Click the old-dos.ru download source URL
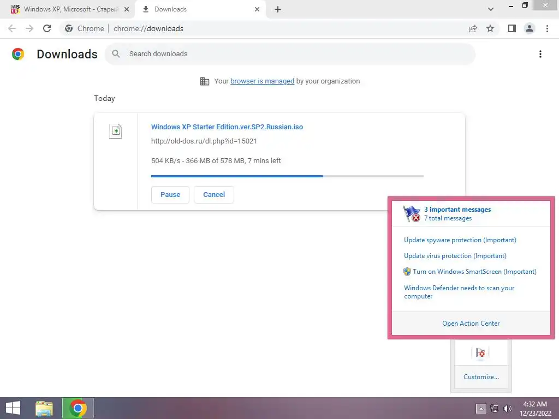This screenshot has height=419, width=559. tap(204, 141)
